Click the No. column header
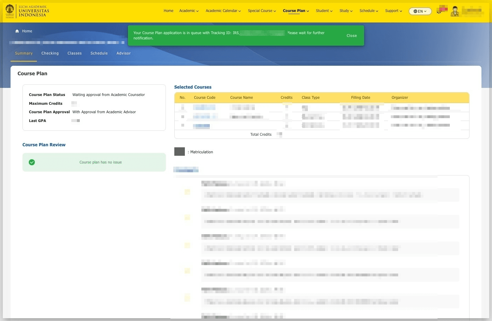The image size is (492, 321). click(x=182, y=98)
